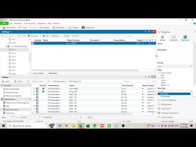Click Export in the Catalog panel
The width and height of the screenshot is (196, 147).
[x=18, y=81]
